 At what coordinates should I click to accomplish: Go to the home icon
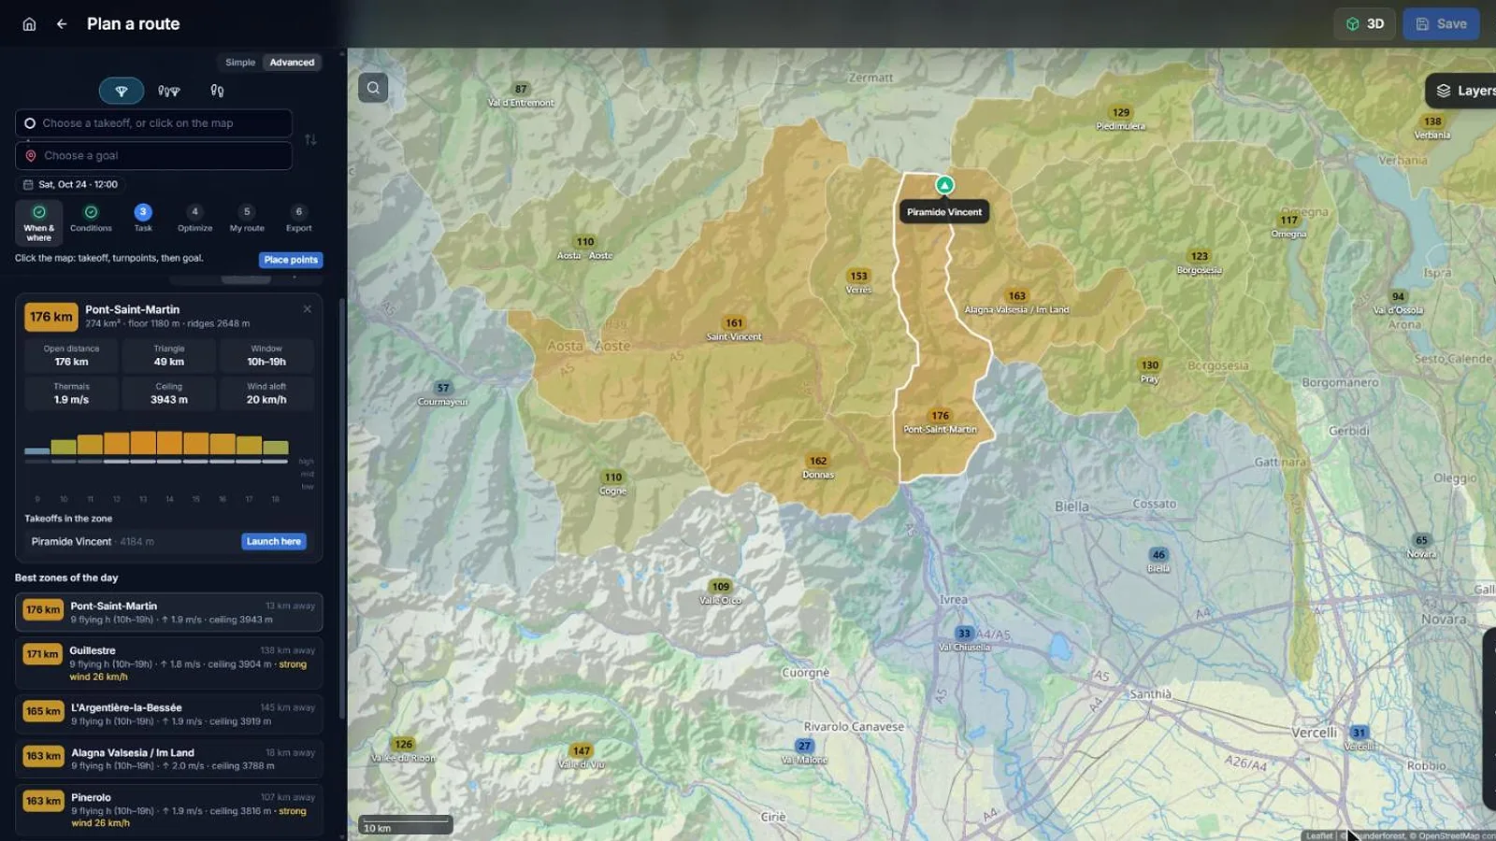pyautogui.click(x=29, y=24)
